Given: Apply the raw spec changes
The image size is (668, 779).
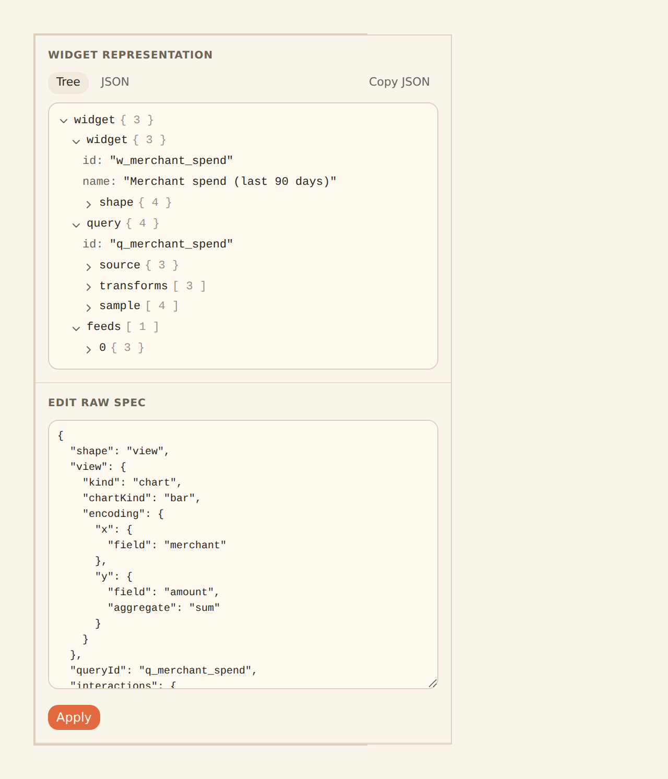Looking at the screenshot, I should click(74, 717).
